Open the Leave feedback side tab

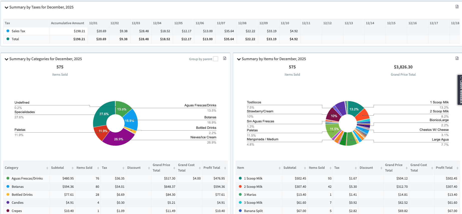pos(460,89)
